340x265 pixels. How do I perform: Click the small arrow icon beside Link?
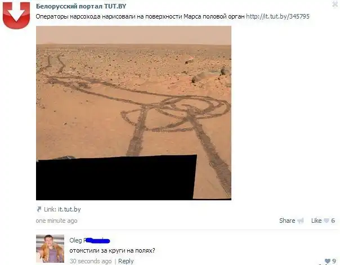[39, 209]
